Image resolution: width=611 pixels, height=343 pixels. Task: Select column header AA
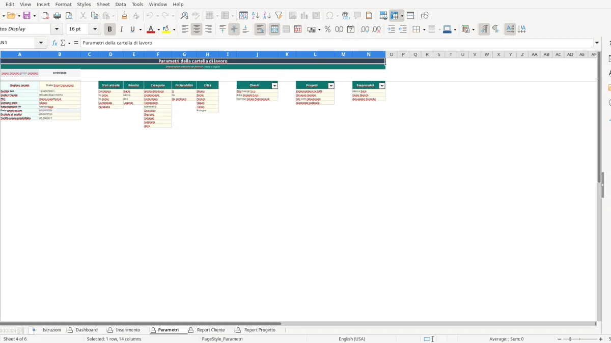coord(535,54)
